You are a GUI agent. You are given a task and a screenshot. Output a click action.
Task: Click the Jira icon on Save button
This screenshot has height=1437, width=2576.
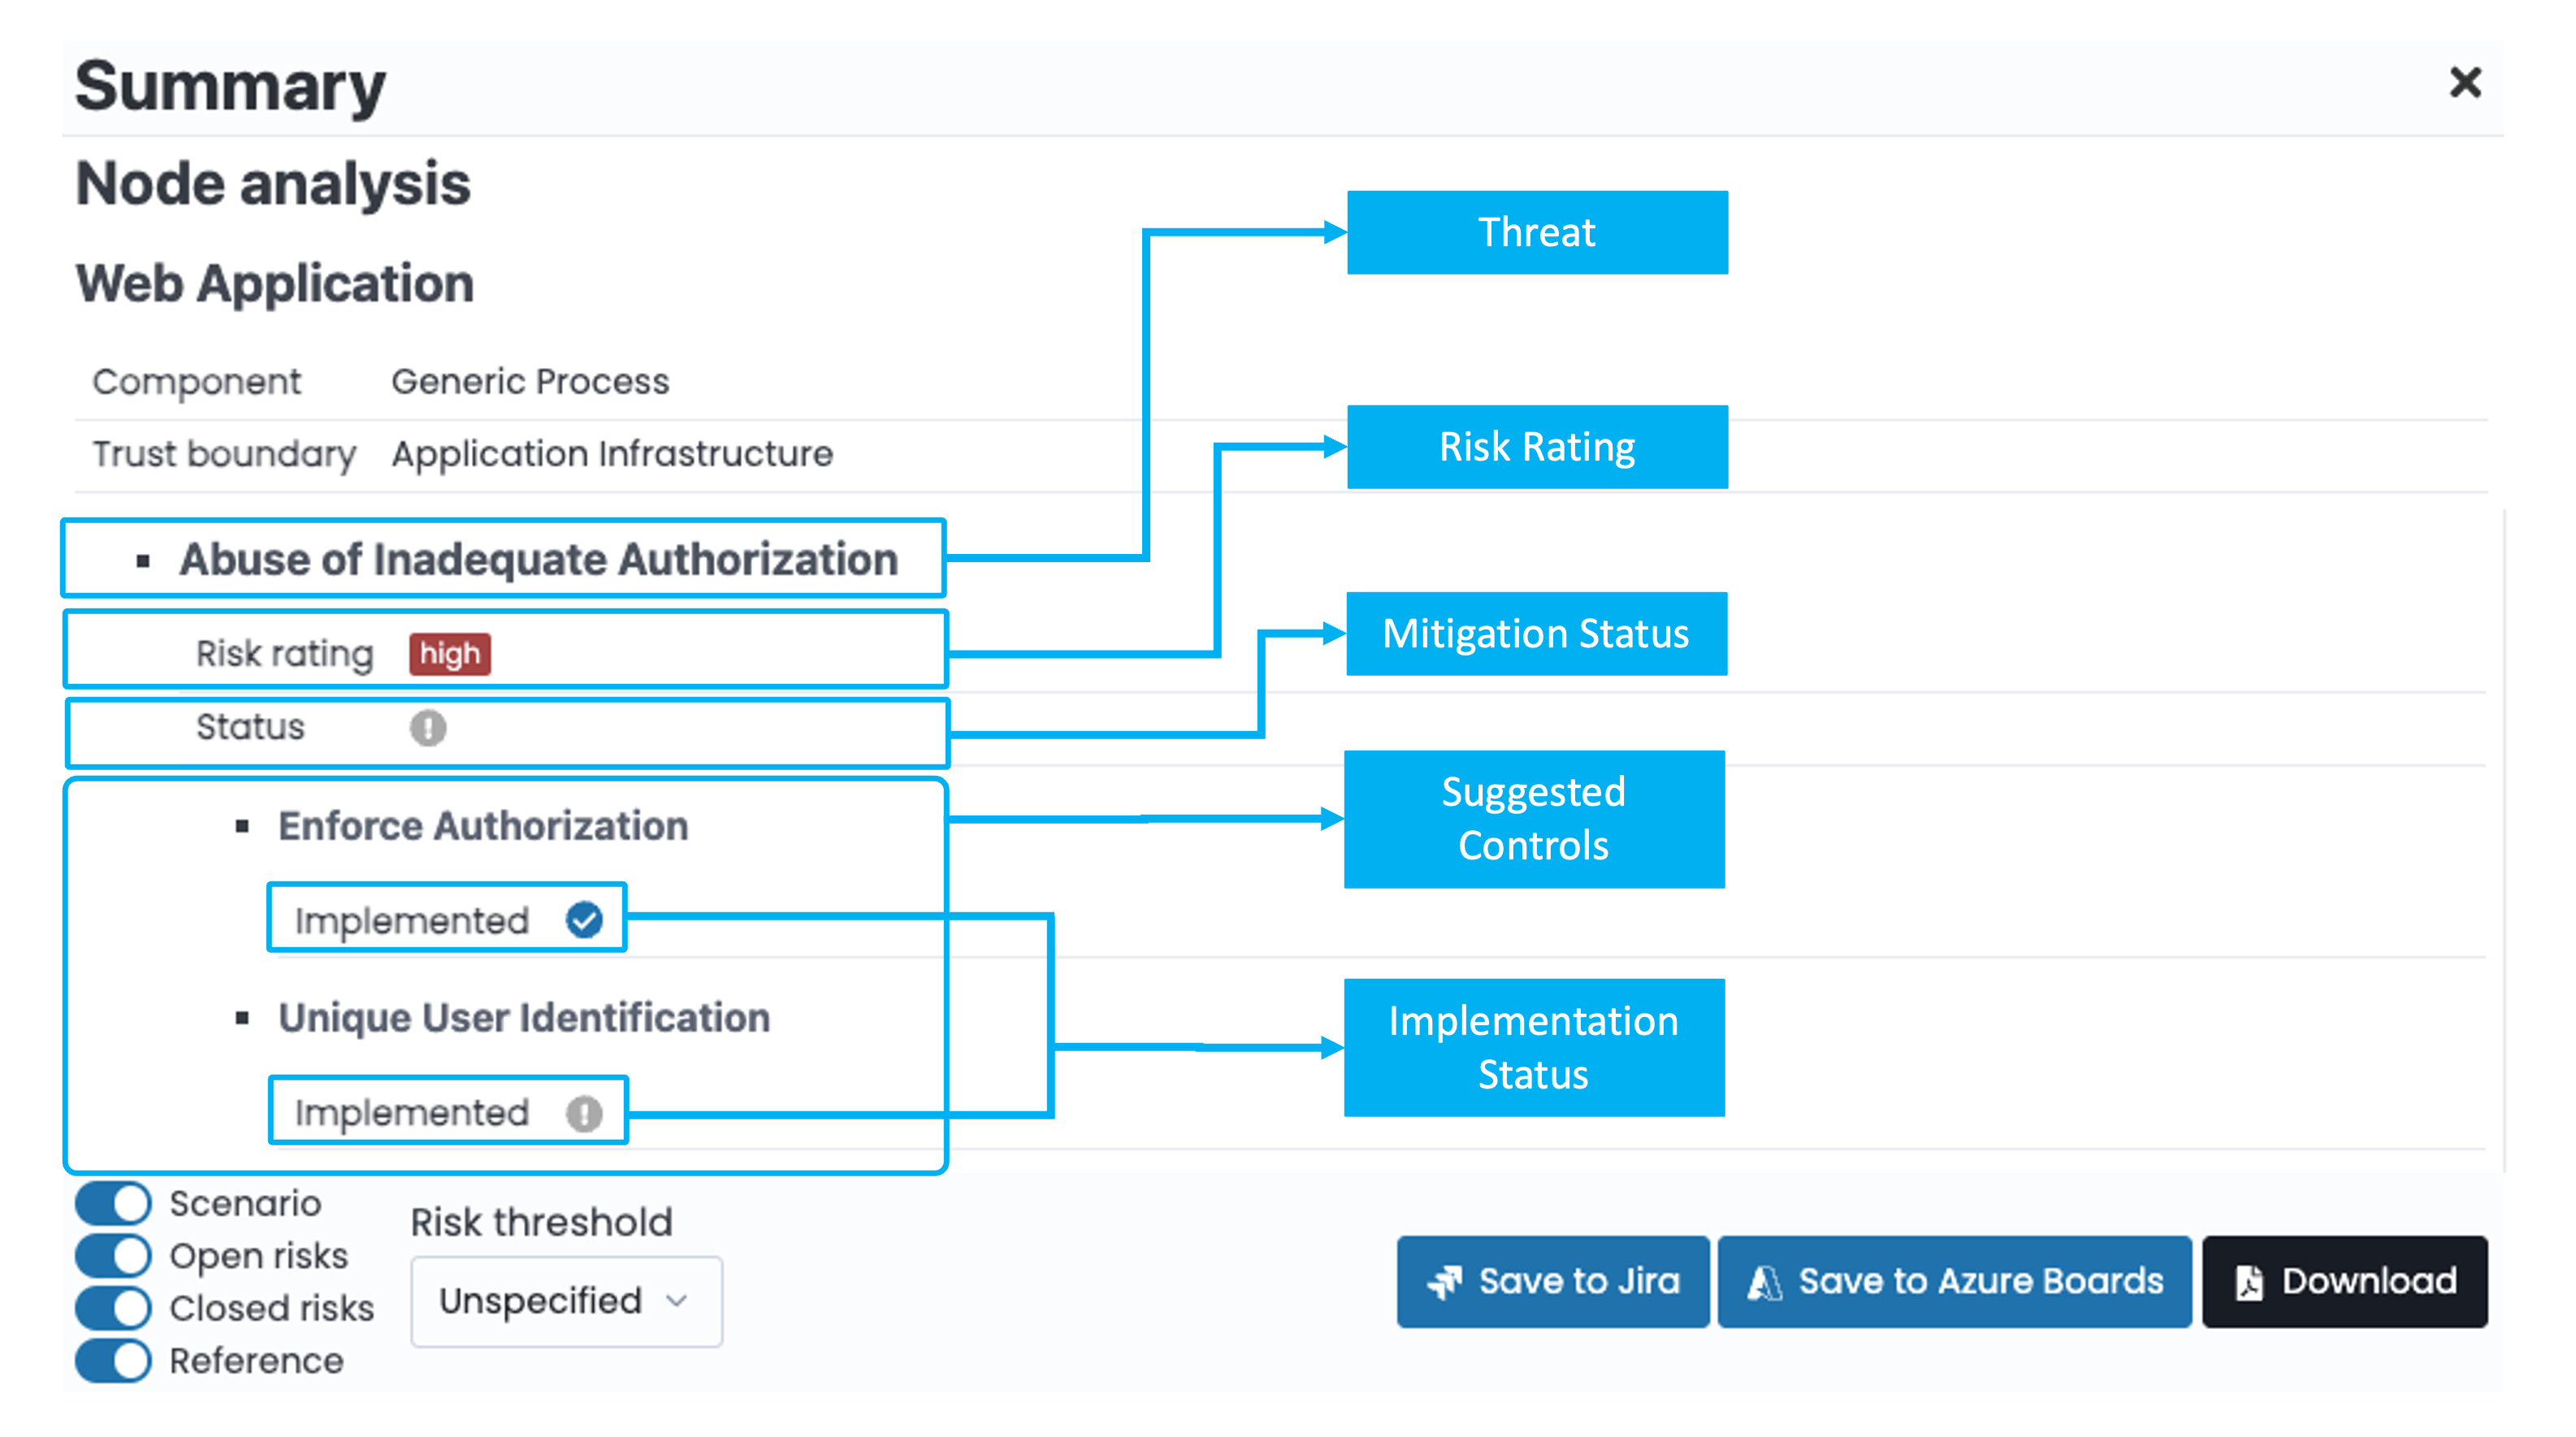[x=1444, y=1282]
